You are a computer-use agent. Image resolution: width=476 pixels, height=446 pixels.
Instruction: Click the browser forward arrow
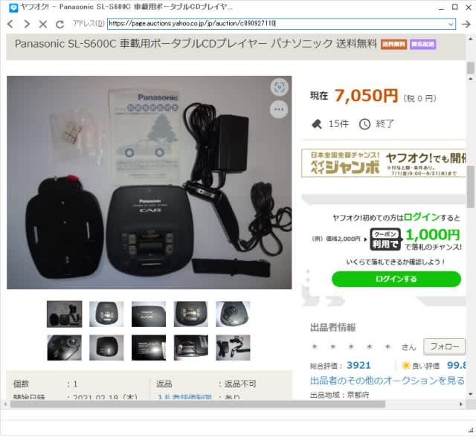click(x=27, y=24)
